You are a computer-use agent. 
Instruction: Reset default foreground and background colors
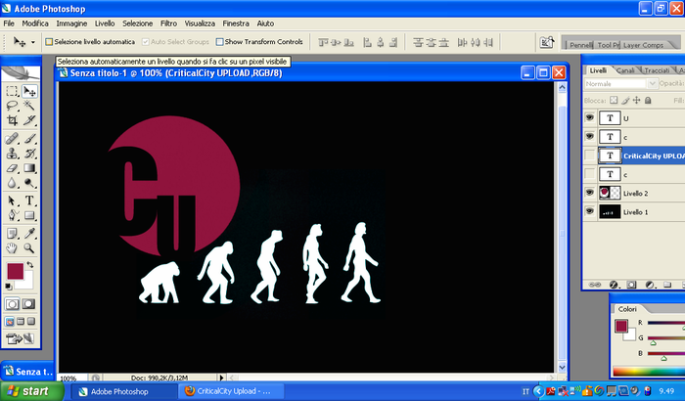click(8, 287)
